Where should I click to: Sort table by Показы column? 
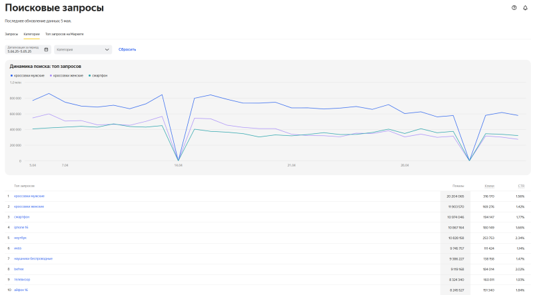458,186
